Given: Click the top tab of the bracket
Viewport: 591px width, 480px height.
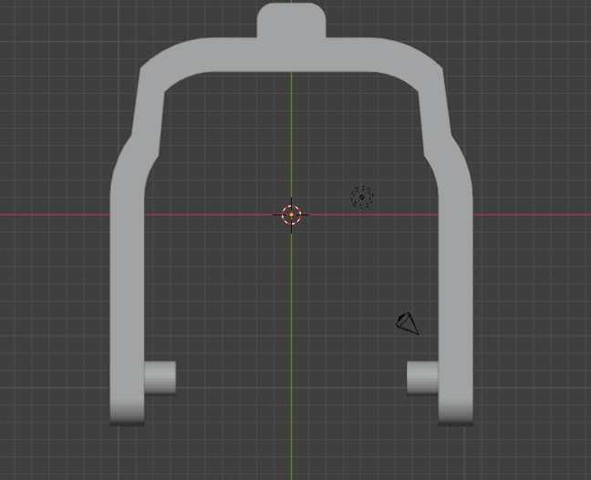Looking at the screenshot, I should point(291,20).
